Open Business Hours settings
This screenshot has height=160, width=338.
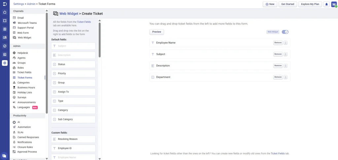tap(26, 88)
